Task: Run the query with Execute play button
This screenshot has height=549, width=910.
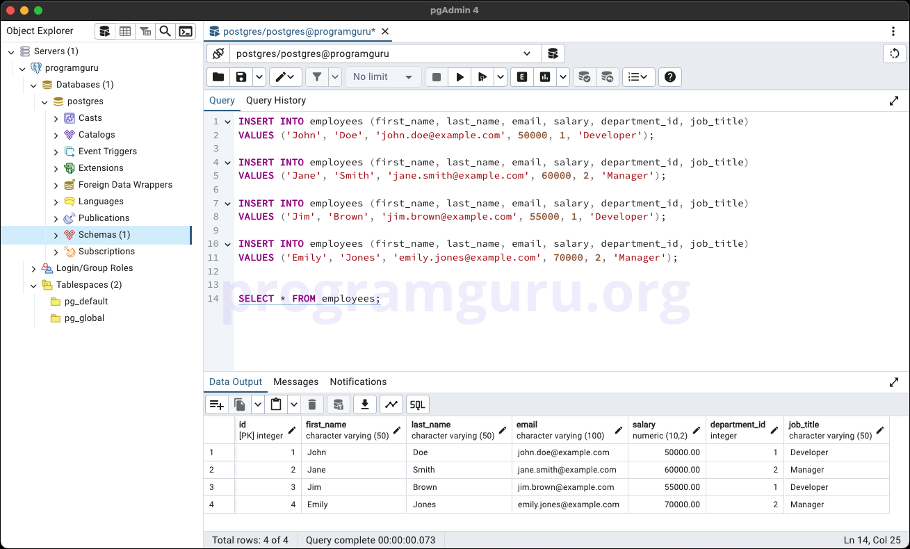Action: 460,77
